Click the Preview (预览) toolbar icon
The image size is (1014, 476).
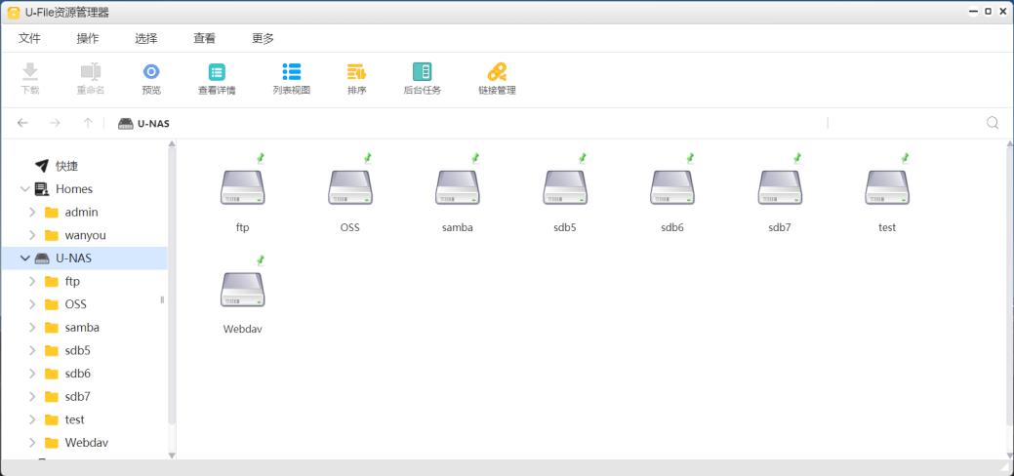(x=151, y=72)
